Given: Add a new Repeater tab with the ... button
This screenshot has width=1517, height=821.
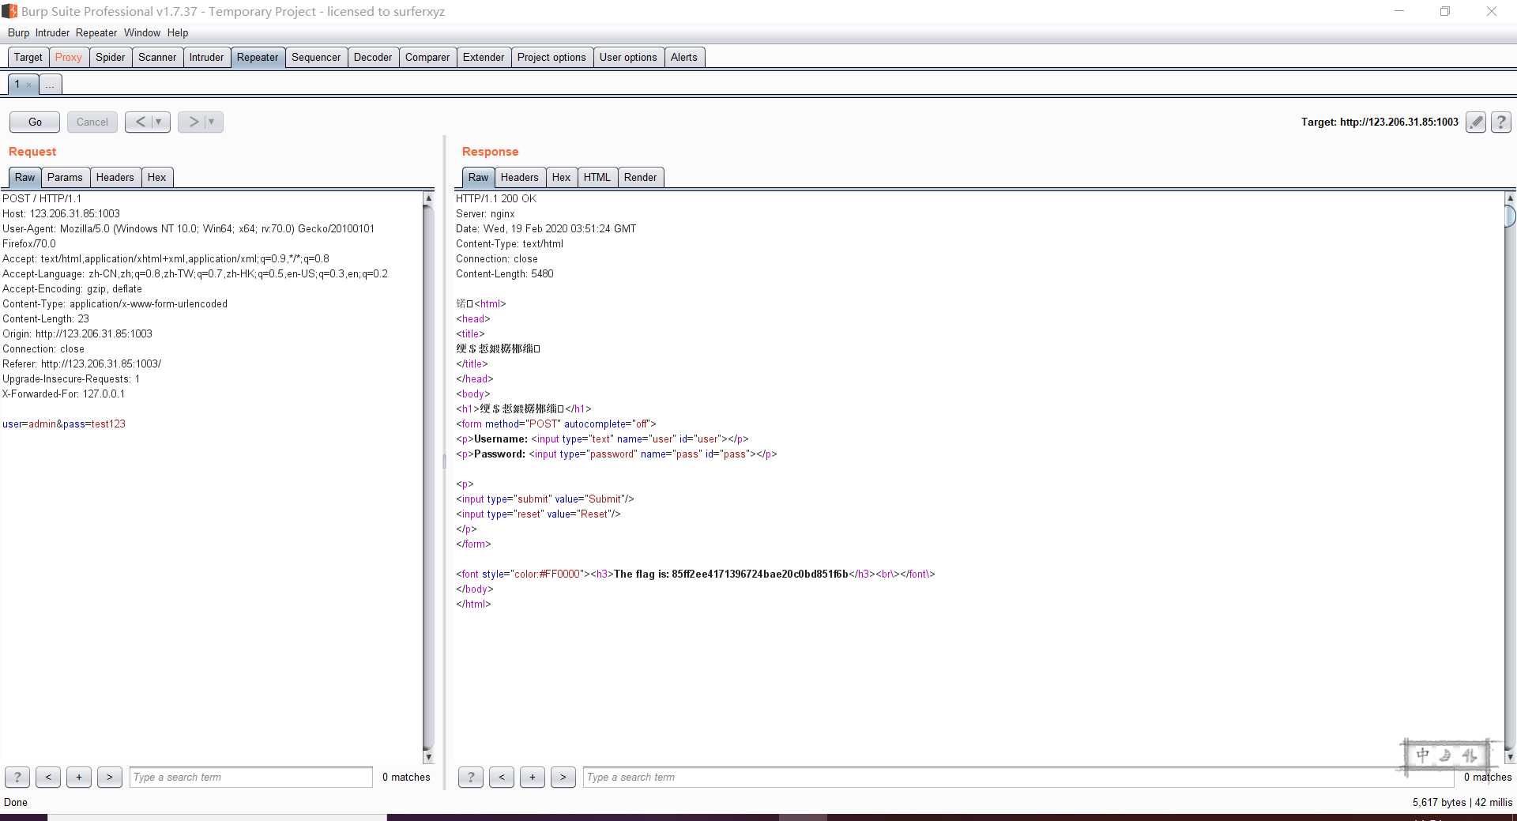Looking at the screenshot, I should tap(50, 84).
